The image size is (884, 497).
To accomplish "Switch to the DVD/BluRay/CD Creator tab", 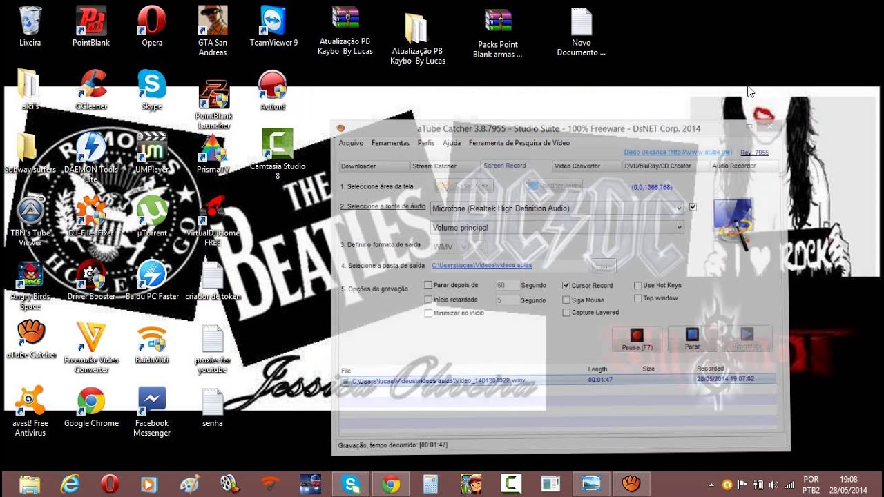I will (x=657, y=166).
